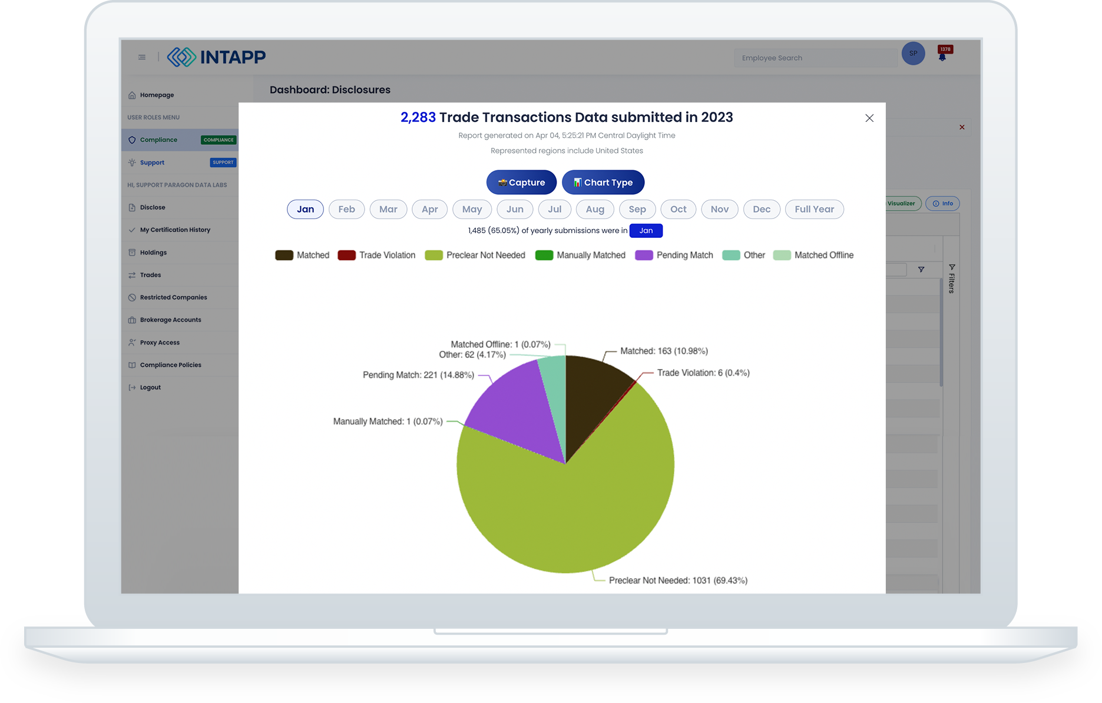Click the Restricted Companies icon
Image resolution: width=1102 pixels, height=703 pixels.
(132, 297)
